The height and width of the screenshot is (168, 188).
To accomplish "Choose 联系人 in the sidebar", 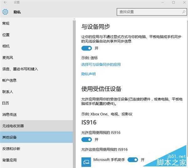I will (36, 92).
